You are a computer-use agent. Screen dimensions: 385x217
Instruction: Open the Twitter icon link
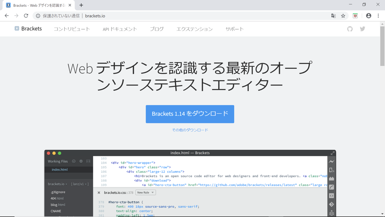pos(363,29)
